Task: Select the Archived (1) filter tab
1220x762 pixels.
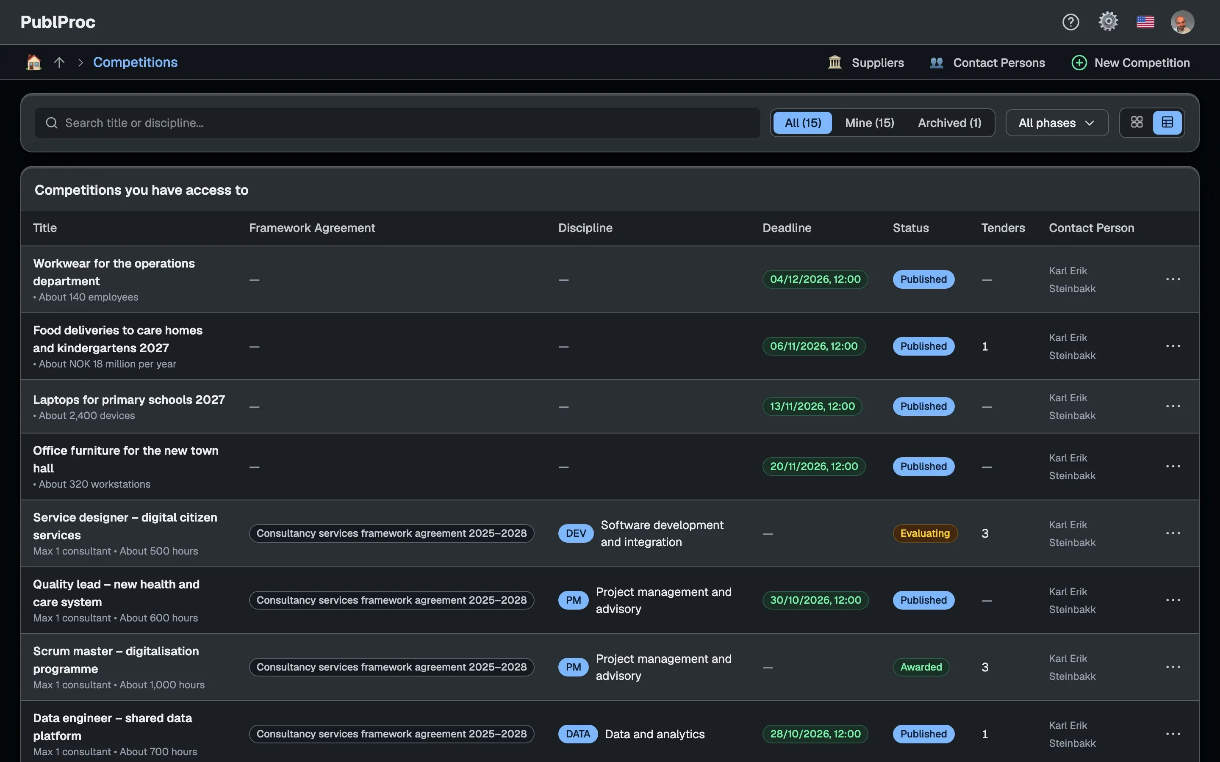Action: click(949, 123)
